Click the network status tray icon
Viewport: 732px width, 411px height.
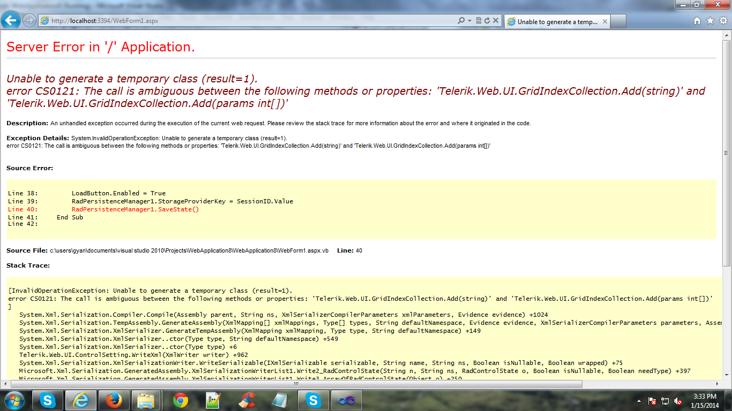click(x=666, y=400)
